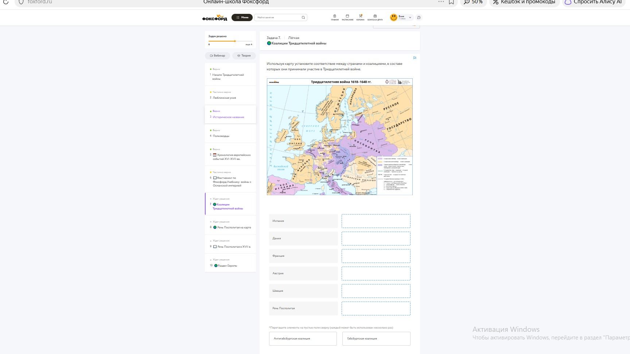Expand the Ваня profile dropdown
This screenshot has height=354, width=630.
coord(410,17)
